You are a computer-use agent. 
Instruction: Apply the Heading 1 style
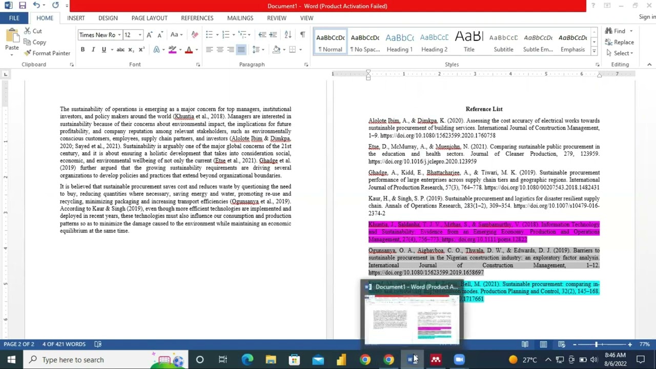click(400, 42)
